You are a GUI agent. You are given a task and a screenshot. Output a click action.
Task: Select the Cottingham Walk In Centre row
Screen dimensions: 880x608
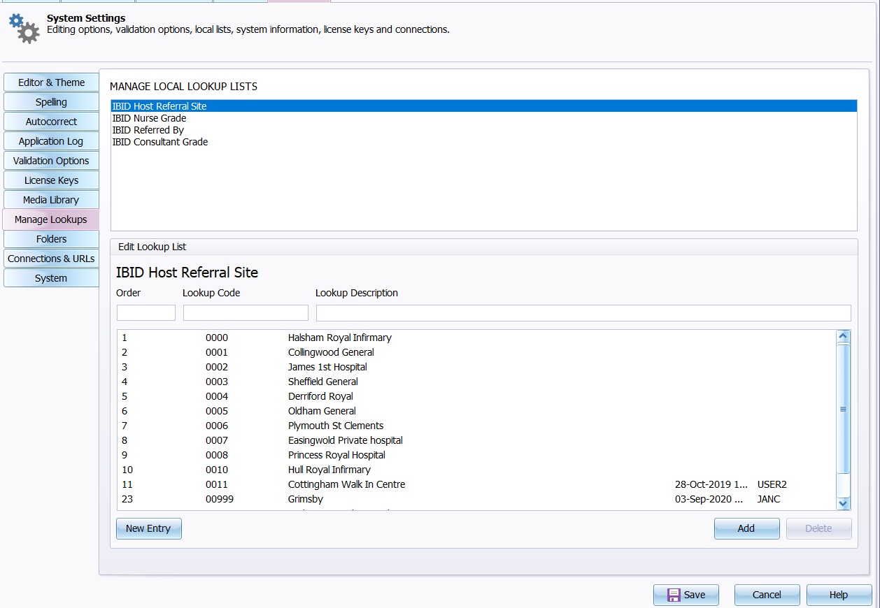coord(346,484)
